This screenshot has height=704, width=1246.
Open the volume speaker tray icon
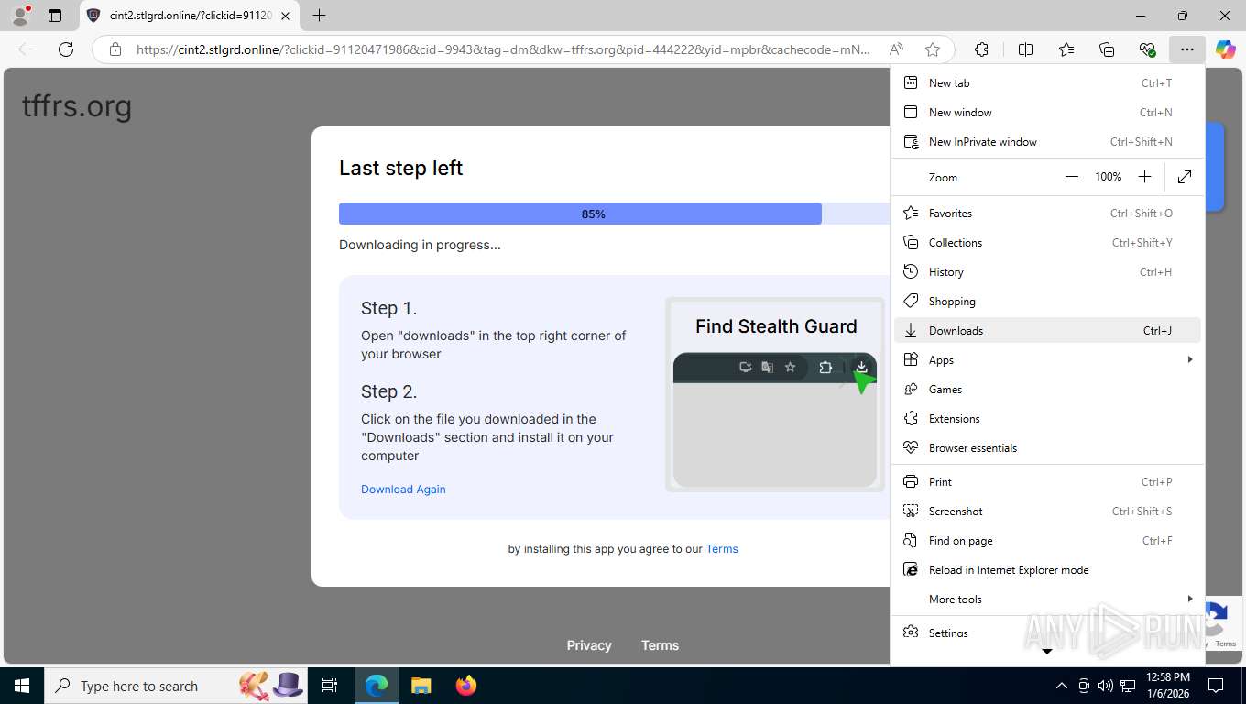(1106, 686)
